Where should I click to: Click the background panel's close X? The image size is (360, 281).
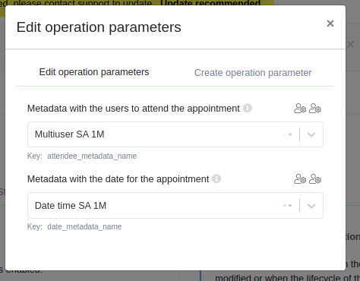tap(351, 45)
